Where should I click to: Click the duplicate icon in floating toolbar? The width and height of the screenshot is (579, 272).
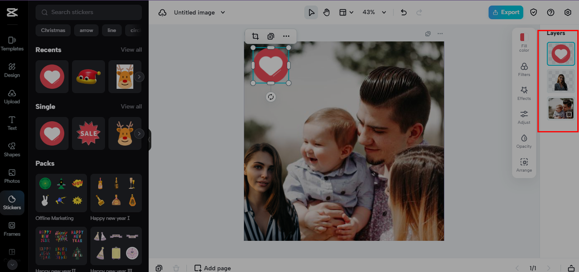pyautogui.click(x=271, y=37)
